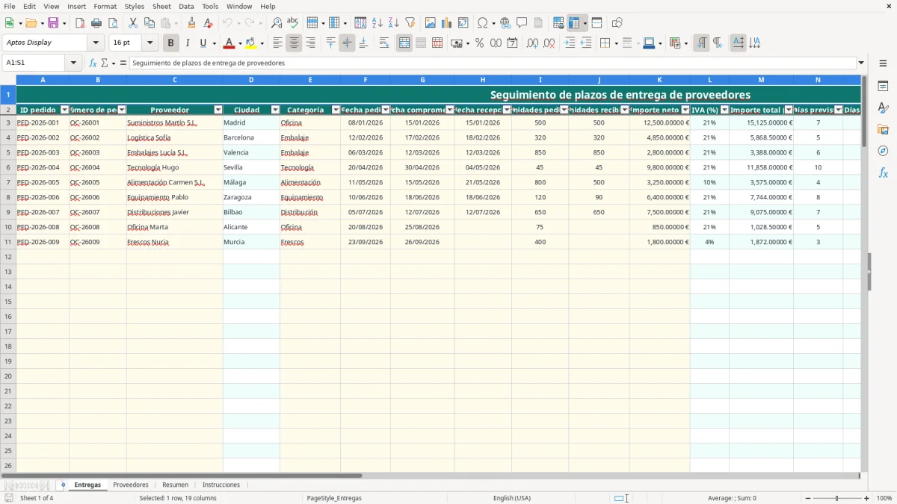Switch to the Resumen sheet tab
This screenshot has width=897, height=504.
(x=176, y=485)
